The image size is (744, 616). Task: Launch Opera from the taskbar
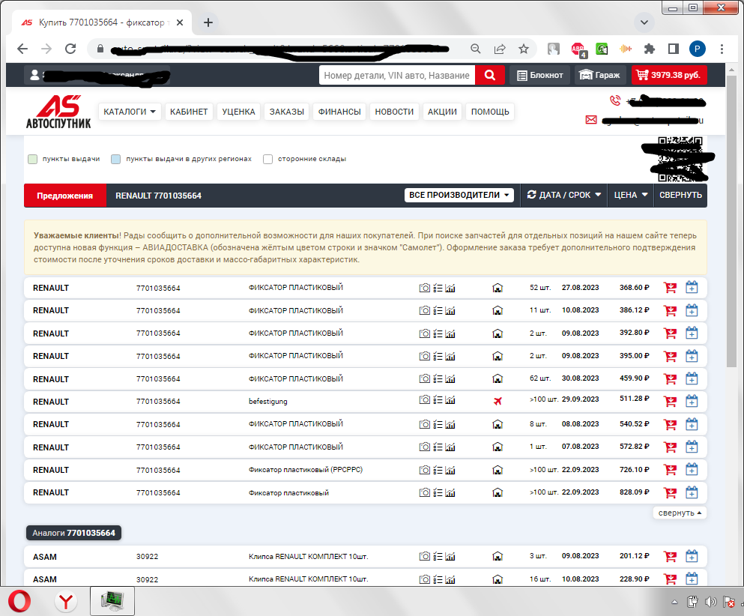(x=19, y=602)
